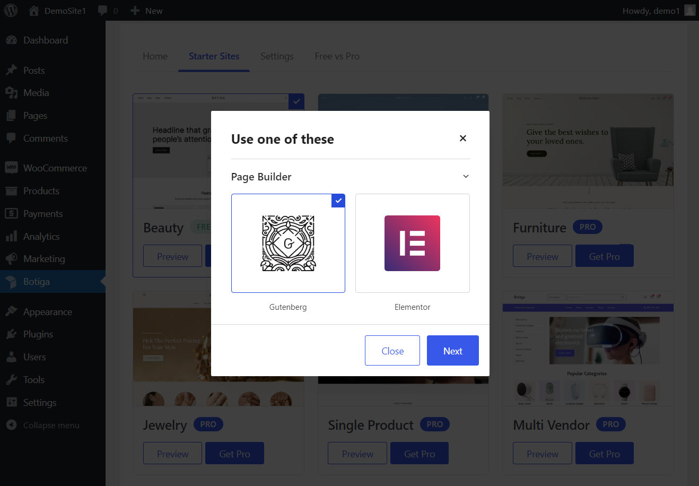Screen dimensions: 699x486
Task: Toggle the Beauty starter site checkmark
Action: tap(296, 101)
